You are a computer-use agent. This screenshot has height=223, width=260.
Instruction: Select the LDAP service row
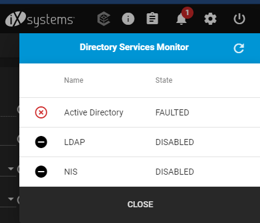point(140,142)
